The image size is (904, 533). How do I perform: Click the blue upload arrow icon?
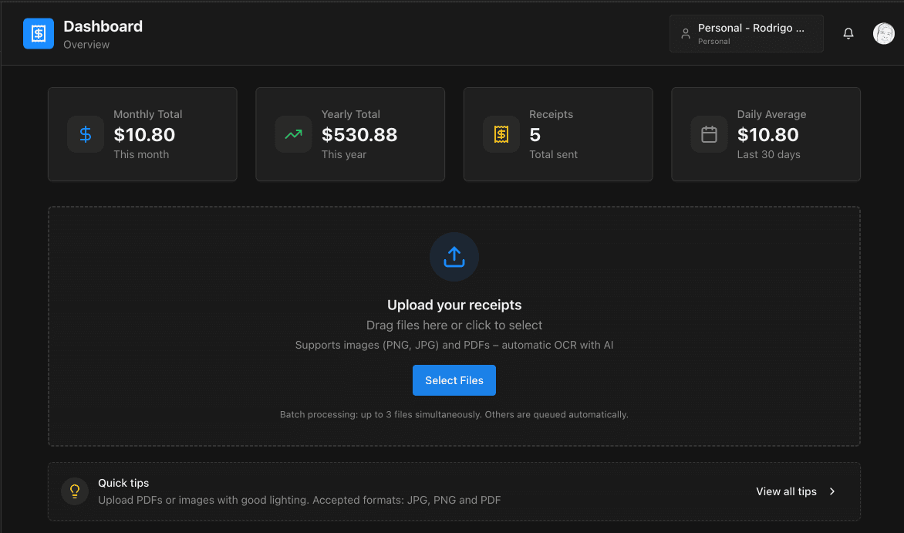point(454,256)
